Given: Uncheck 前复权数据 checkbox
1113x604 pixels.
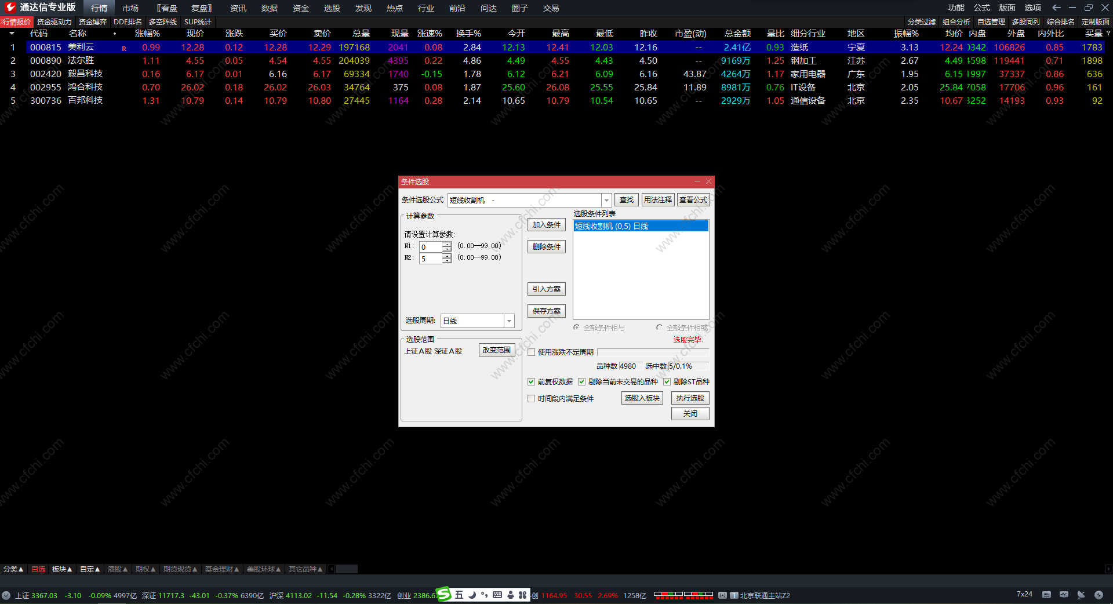Looking at the screenshot, I should [532, 381].
